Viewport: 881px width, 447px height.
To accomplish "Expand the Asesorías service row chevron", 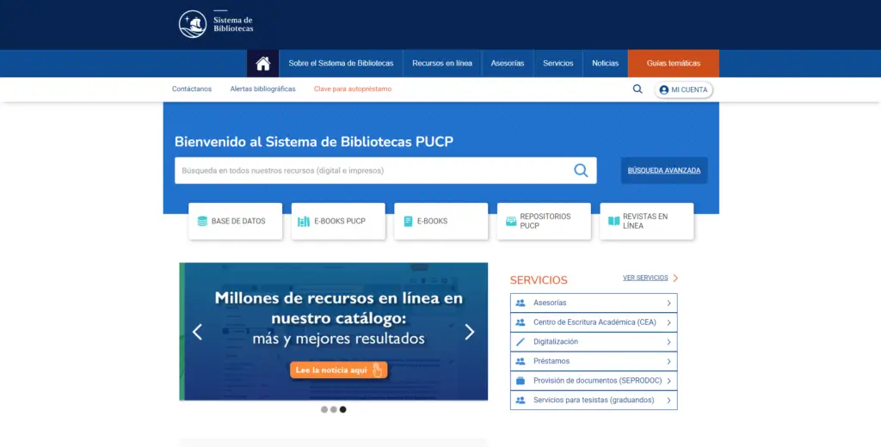I will click(x=668, y=303).
